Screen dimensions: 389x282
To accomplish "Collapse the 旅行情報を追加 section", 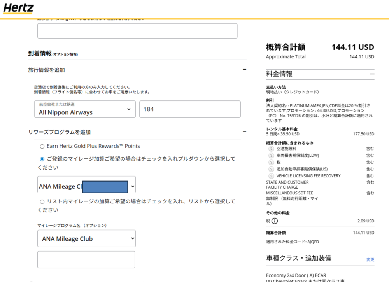I will (x=244, y=70).
